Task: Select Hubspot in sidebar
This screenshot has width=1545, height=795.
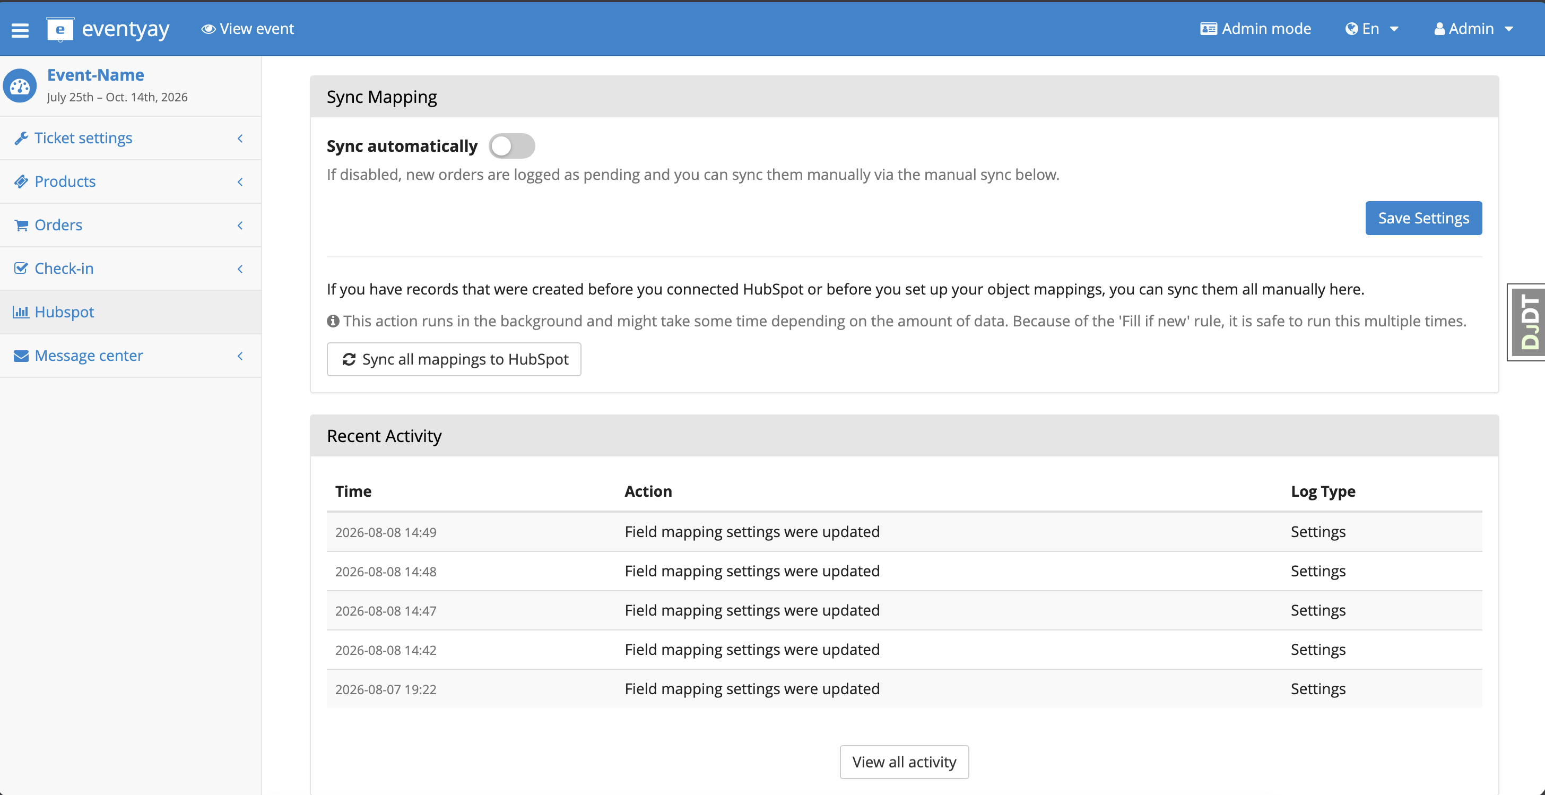Action: [x=131, y=312]
